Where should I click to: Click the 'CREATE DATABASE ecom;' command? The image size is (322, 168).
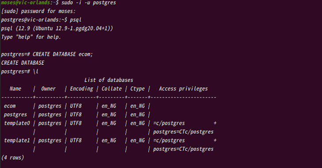click(x=63, y=54)
